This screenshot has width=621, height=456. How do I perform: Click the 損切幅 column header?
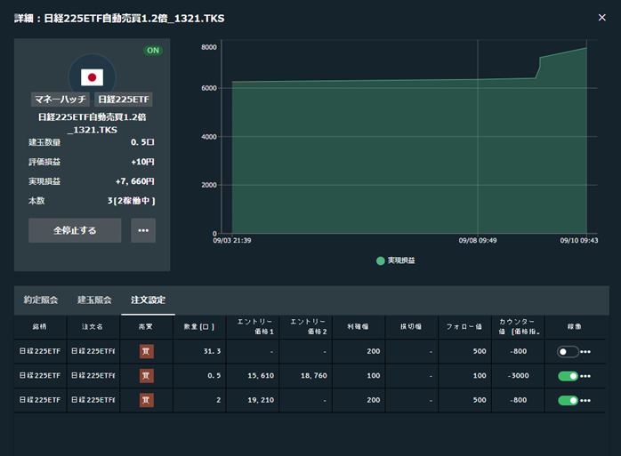point(411,326)
